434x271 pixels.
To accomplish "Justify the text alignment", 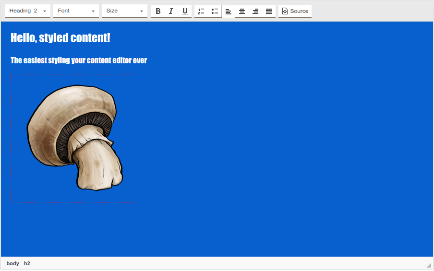I will coord(269,11).
